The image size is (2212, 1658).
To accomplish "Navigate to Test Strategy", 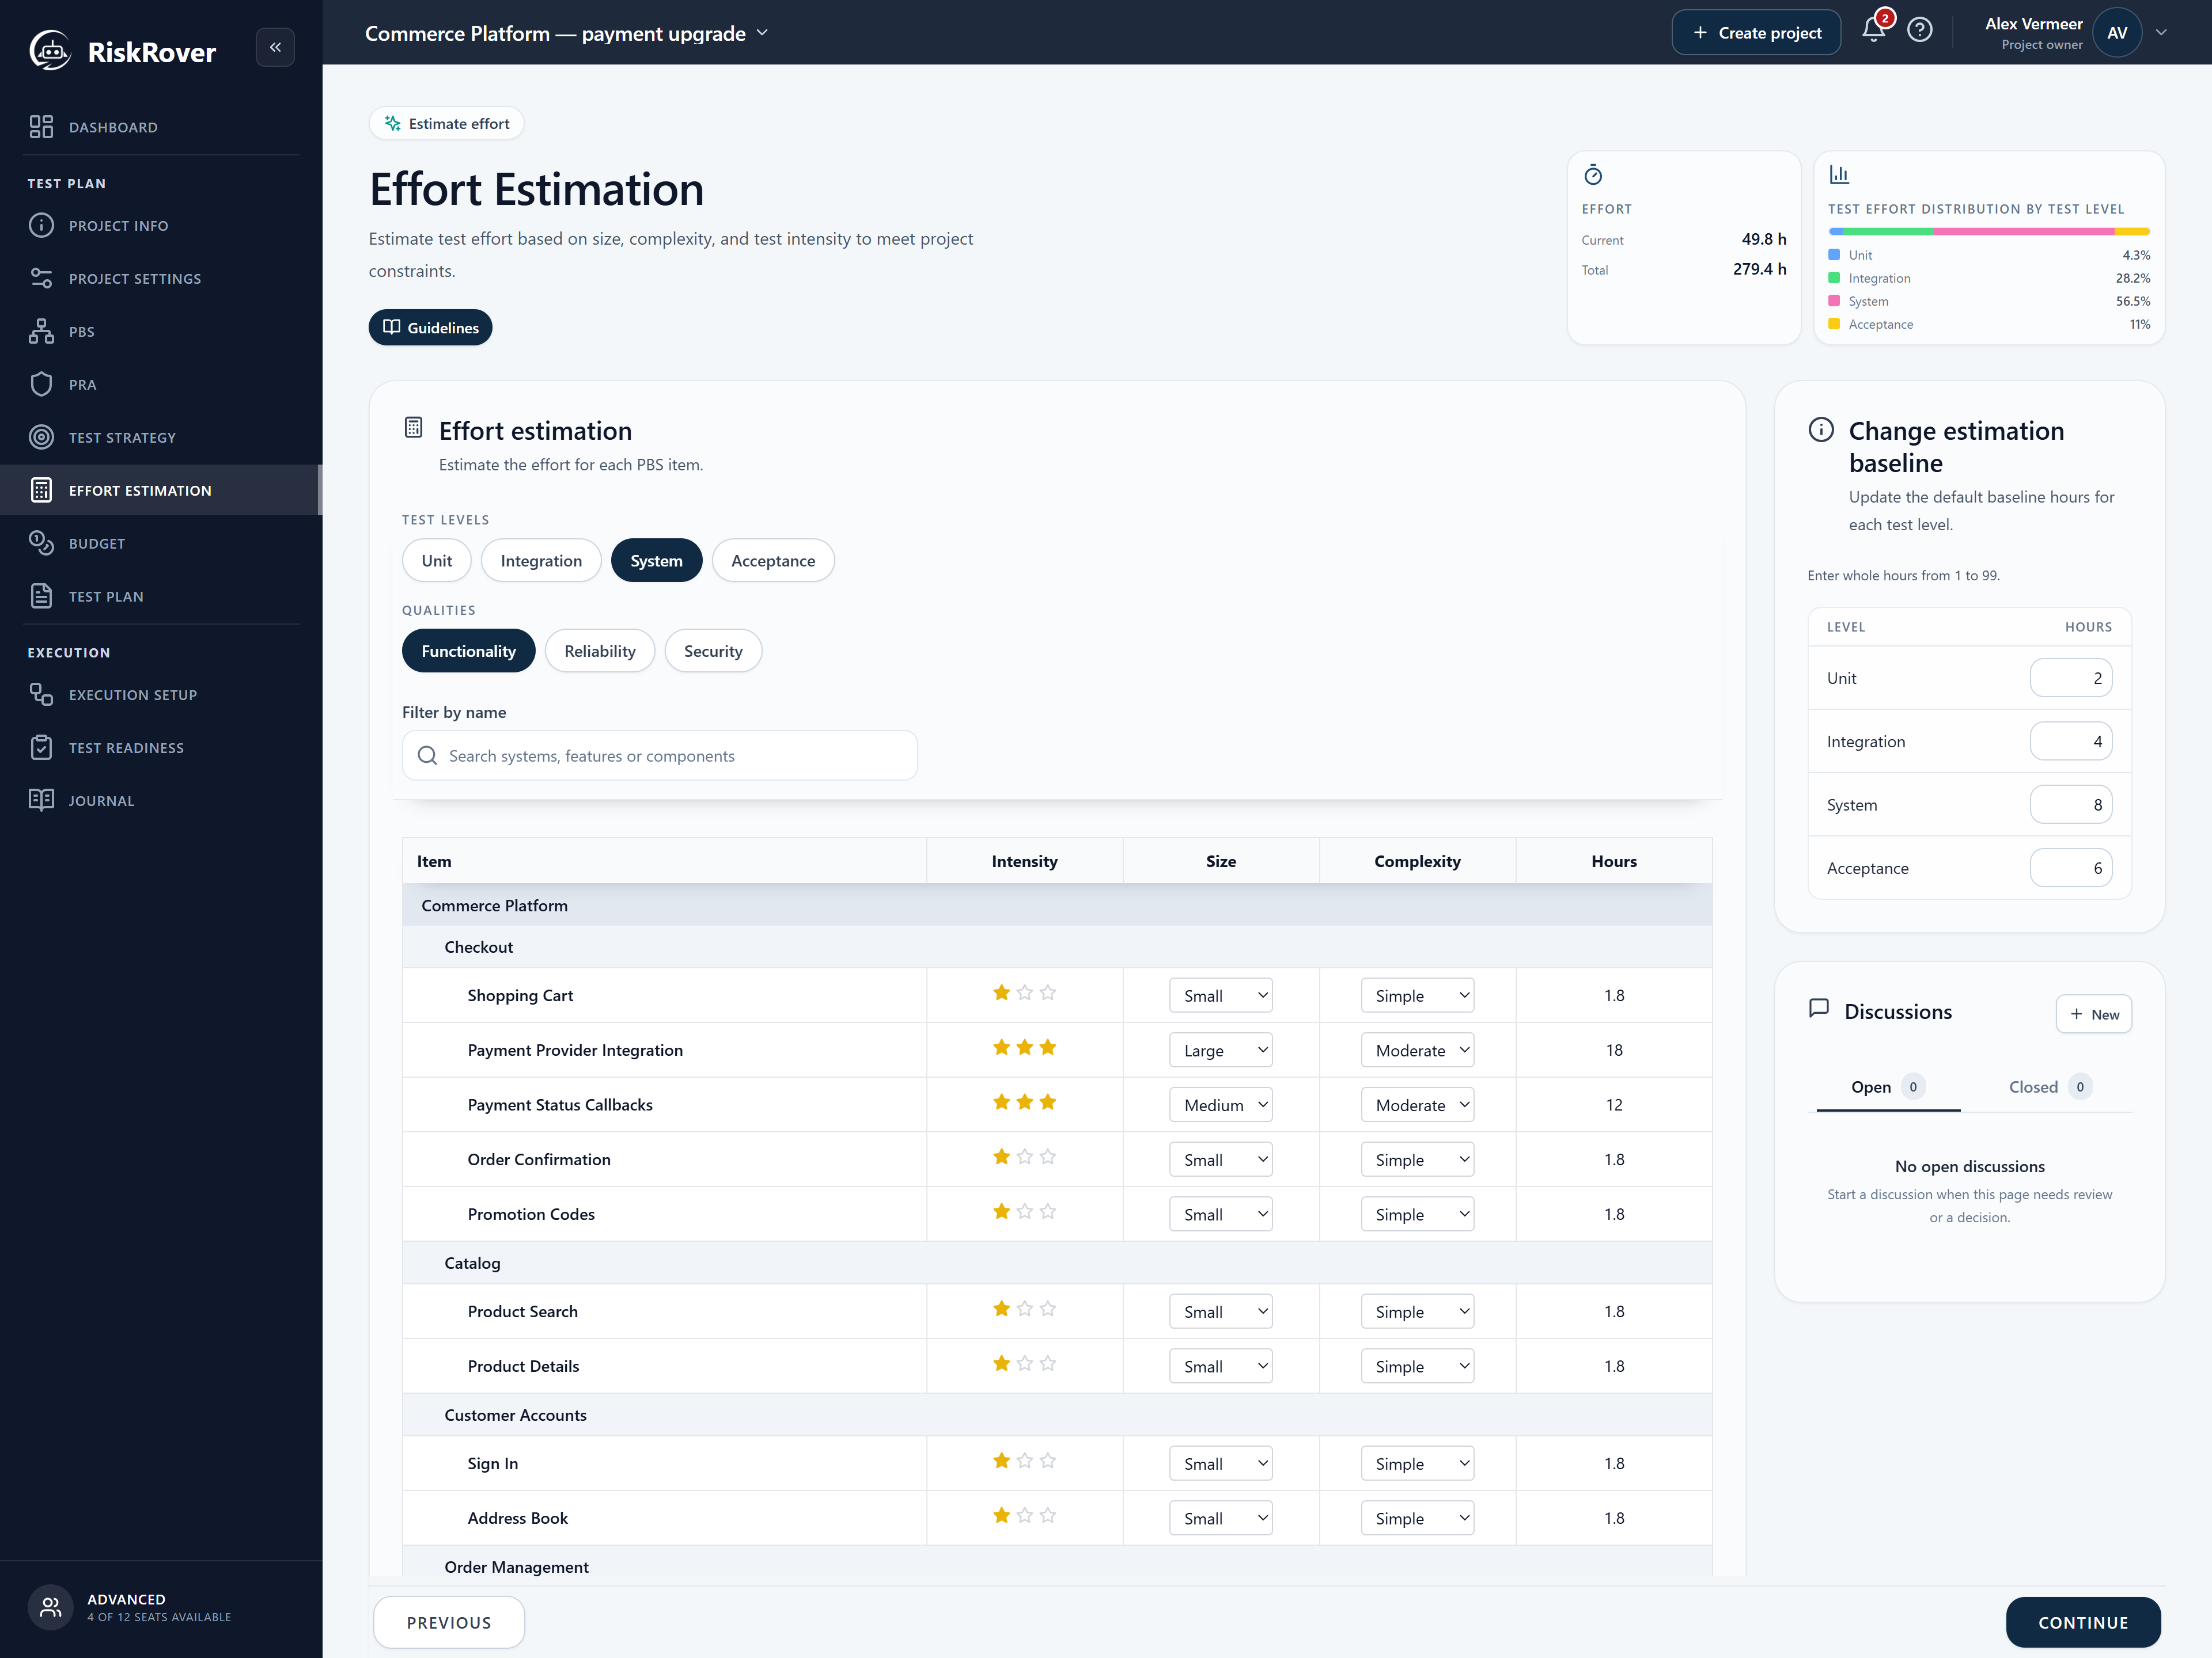I will pyautogui.click(x=161, y=438).
